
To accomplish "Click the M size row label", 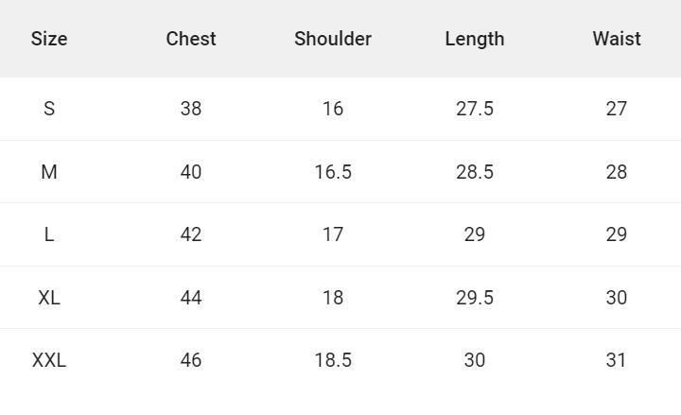I will (x=49, y=172).
